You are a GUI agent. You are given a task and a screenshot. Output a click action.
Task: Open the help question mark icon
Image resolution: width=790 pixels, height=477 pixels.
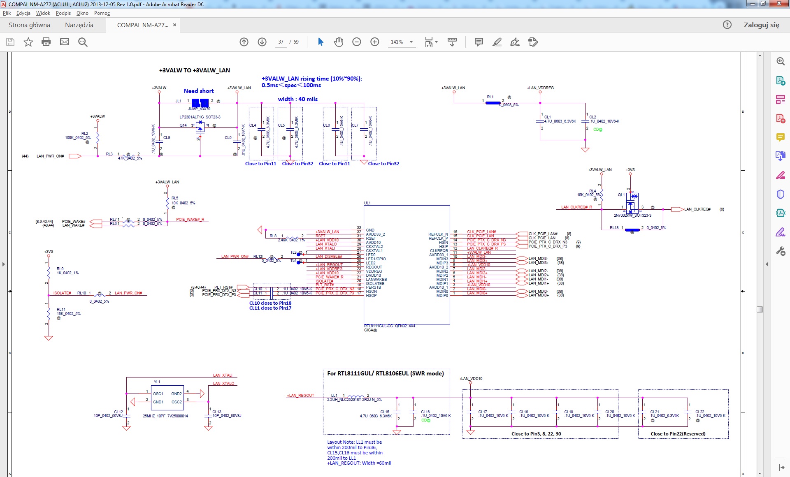[727, 25]
